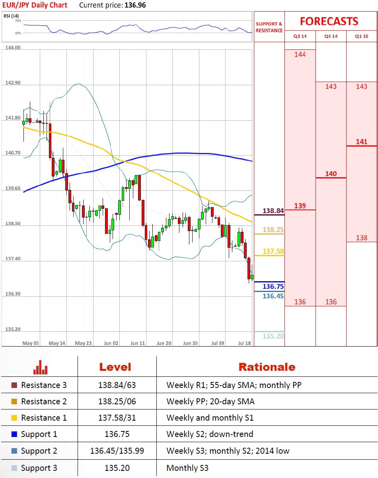Click the 'Level' table column header
This screenshot has width=378, height=478.
(x=115, y=367)
